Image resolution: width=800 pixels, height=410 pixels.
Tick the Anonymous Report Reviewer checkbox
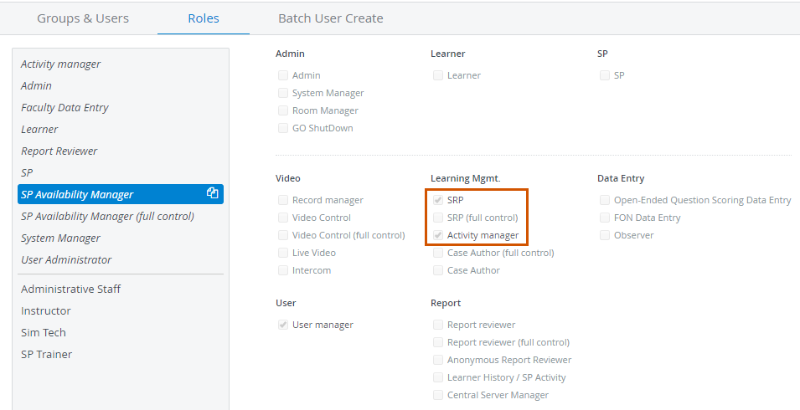[438, 360]
